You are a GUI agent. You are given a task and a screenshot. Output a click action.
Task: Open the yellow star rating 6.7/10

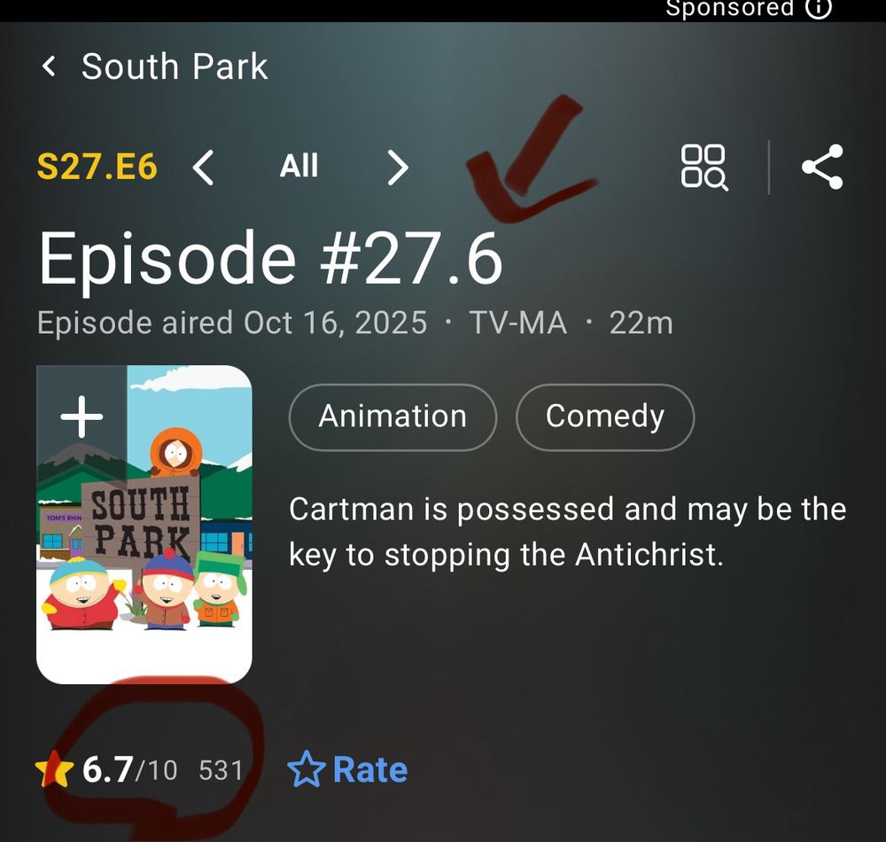[106, 769]
